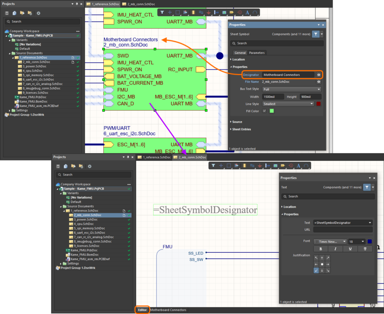The width and height of the screenshot is (384, 314).
Task: Click the Bold font style button
Action: pos(320,249)
